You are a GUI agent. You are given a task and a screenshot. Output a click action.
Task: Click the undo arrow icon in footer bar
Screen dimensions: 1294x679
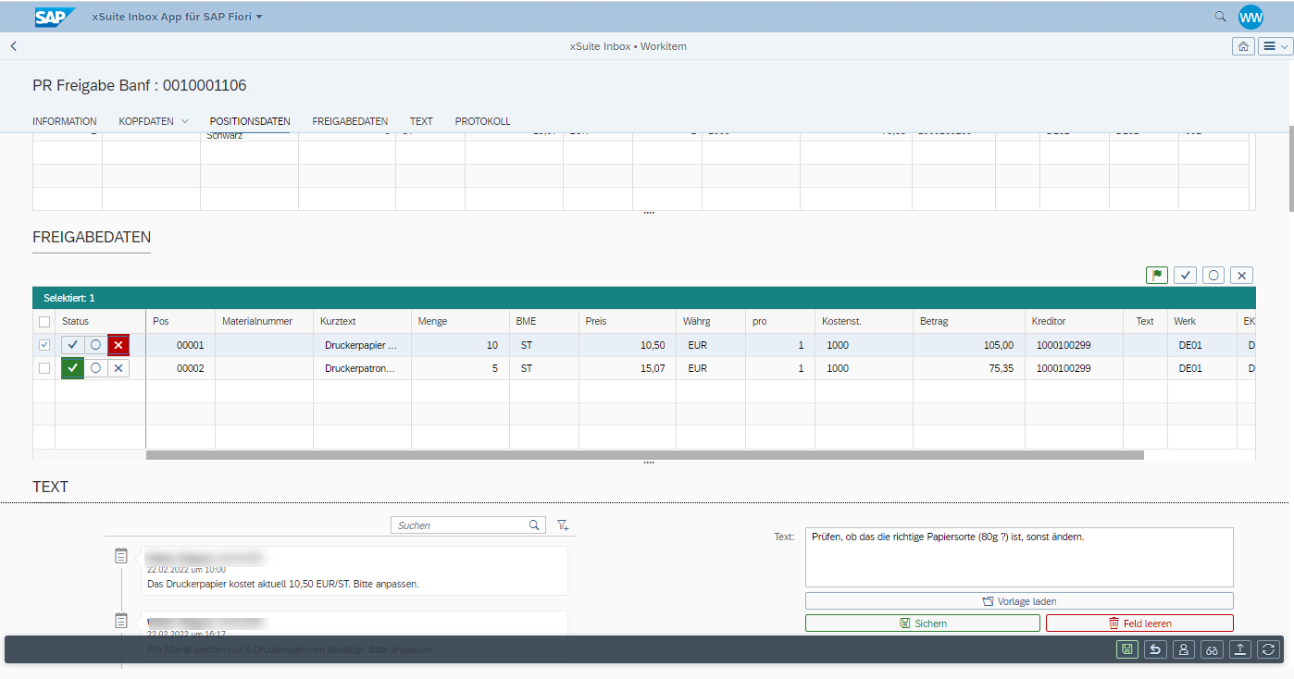point(1155,649)
